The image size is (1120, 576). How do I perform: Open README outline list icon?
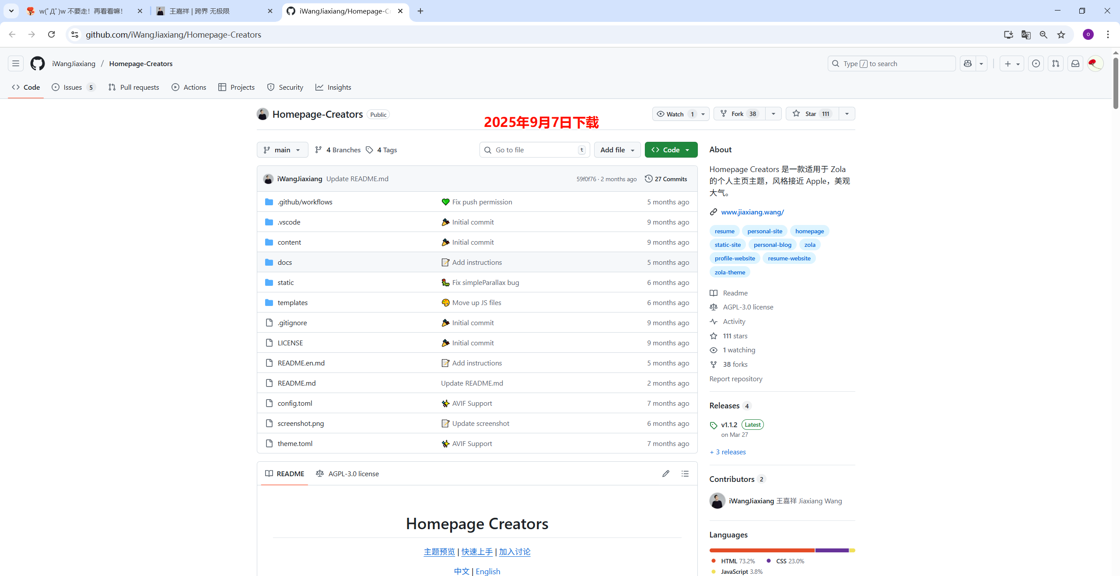coord(685,474)
